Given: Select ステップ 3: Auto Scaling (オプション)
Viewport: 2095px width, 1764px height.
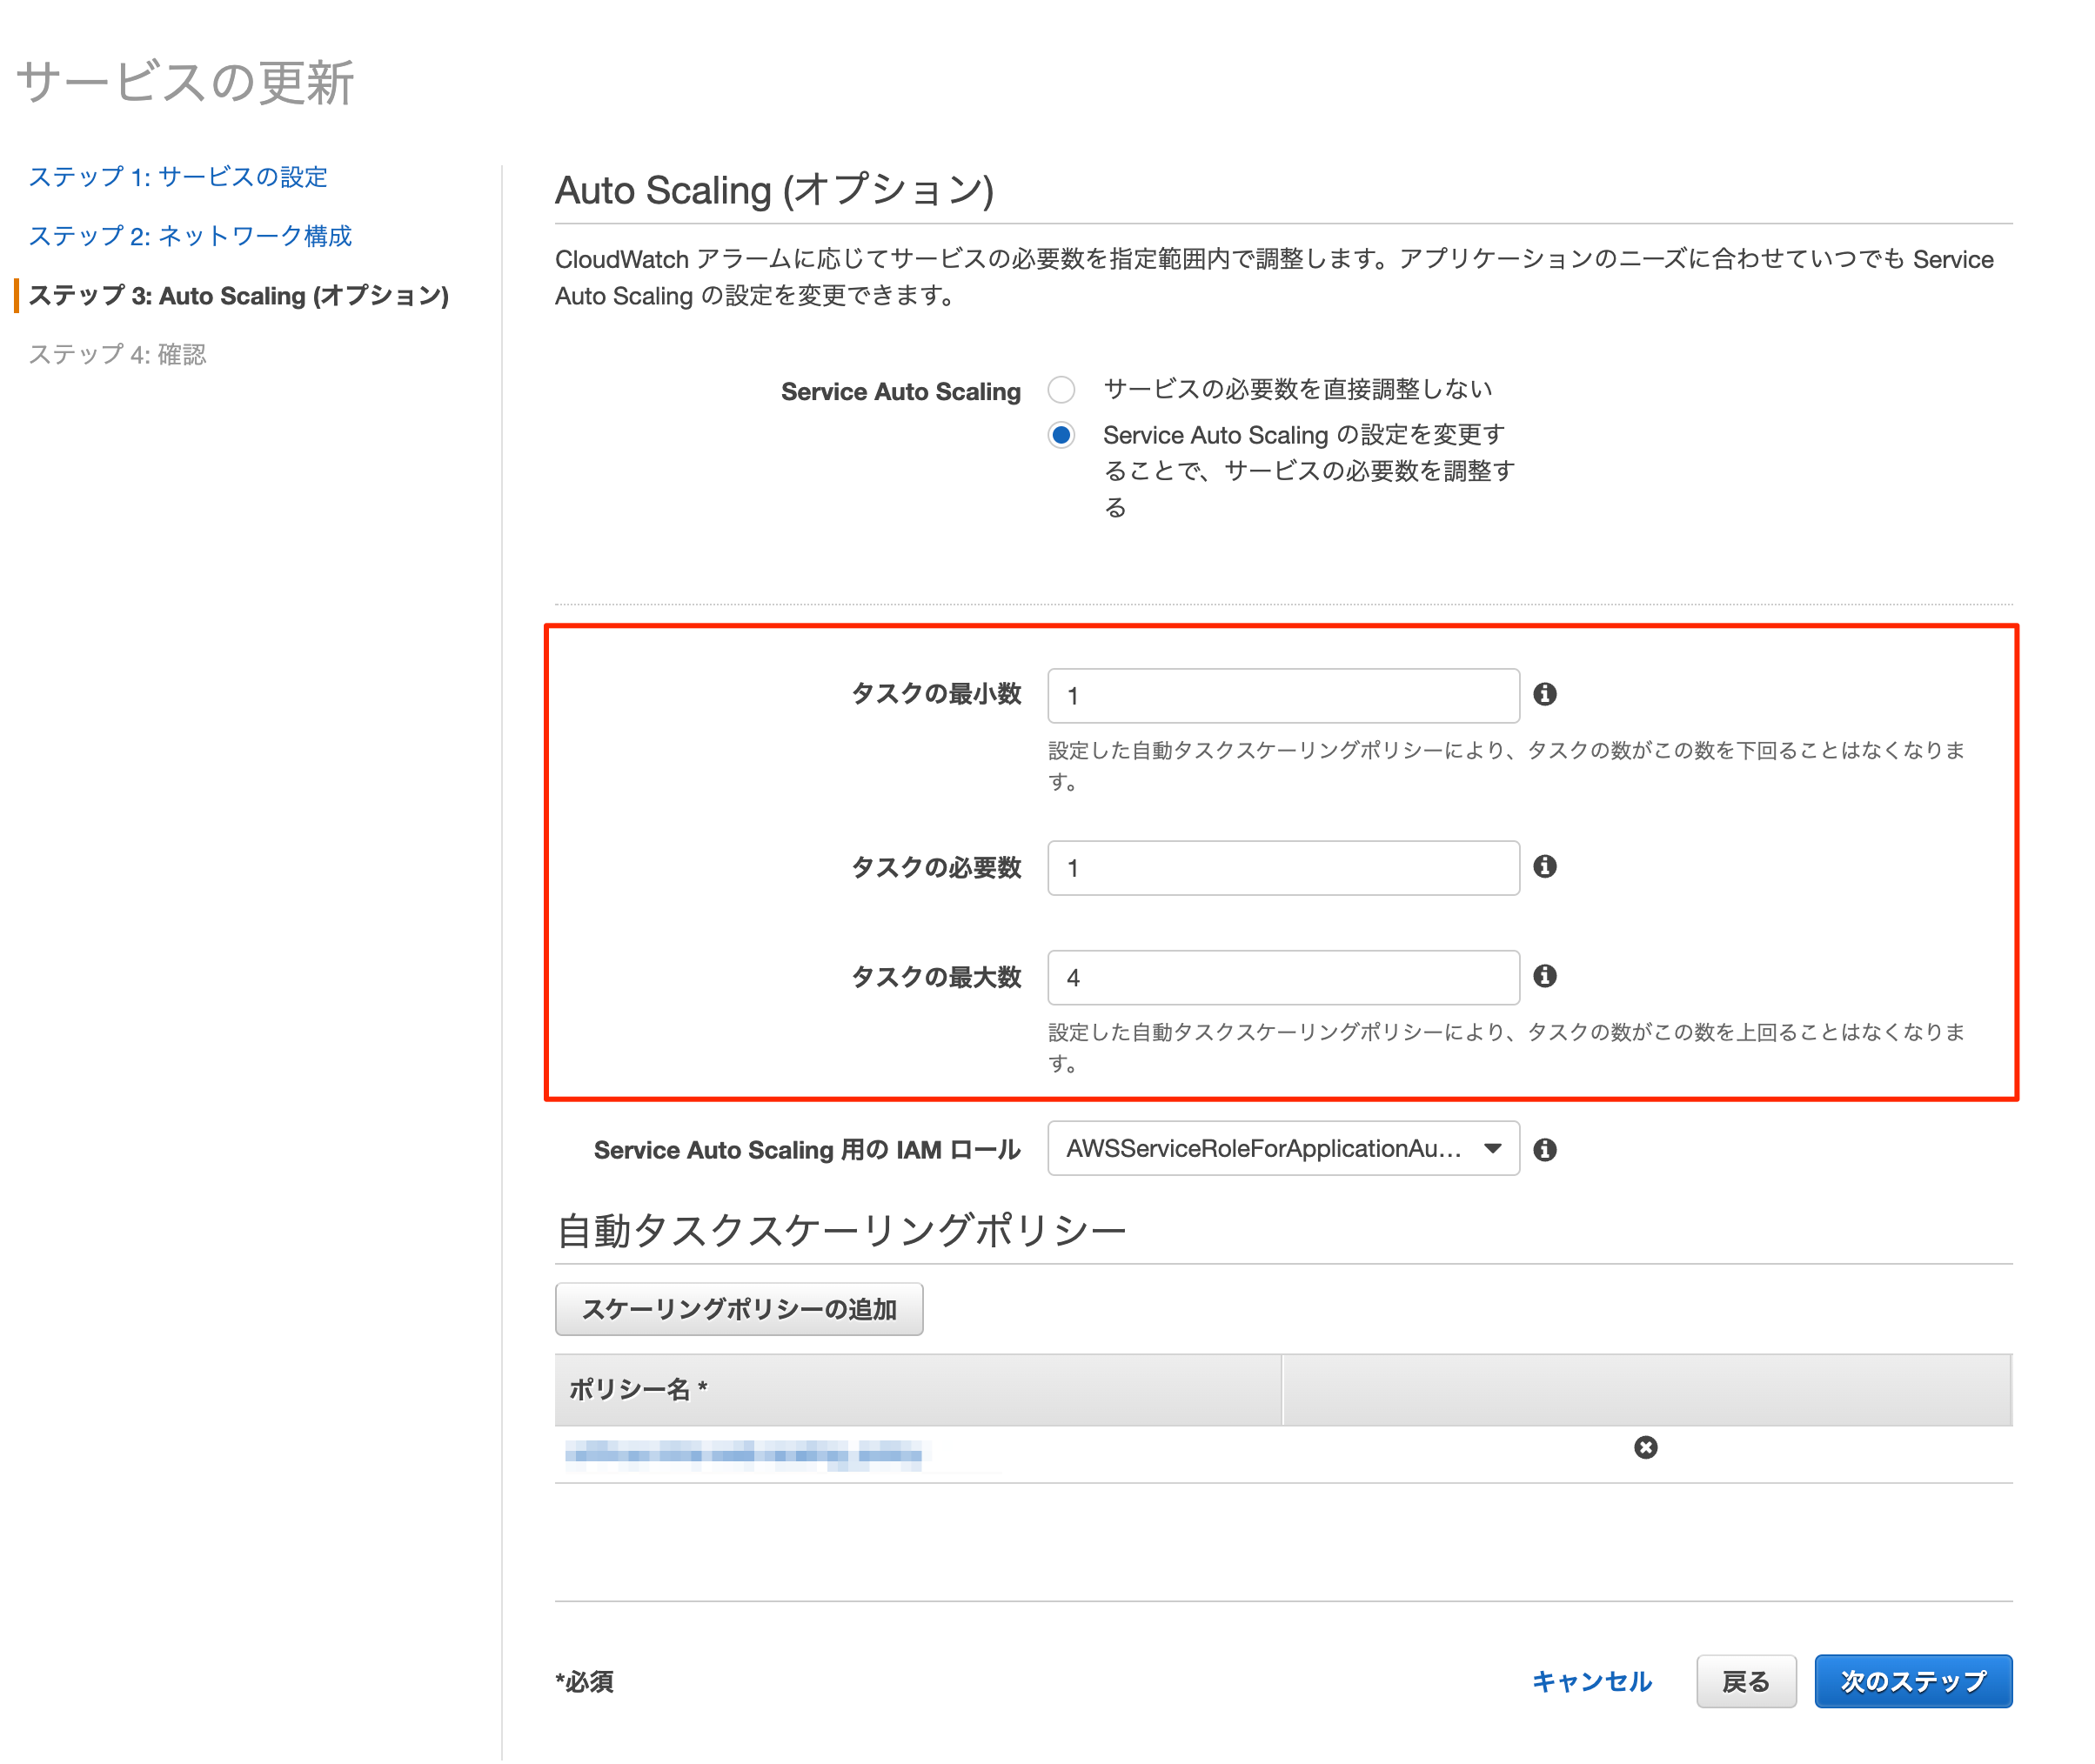Looking at the screenshot, I should [238, 295].
